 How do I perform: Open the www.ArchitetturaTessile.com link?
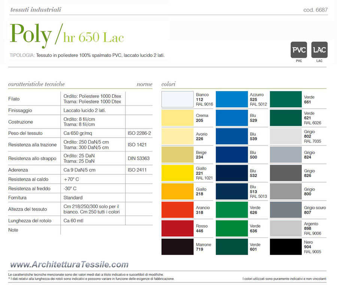(69, 264)
